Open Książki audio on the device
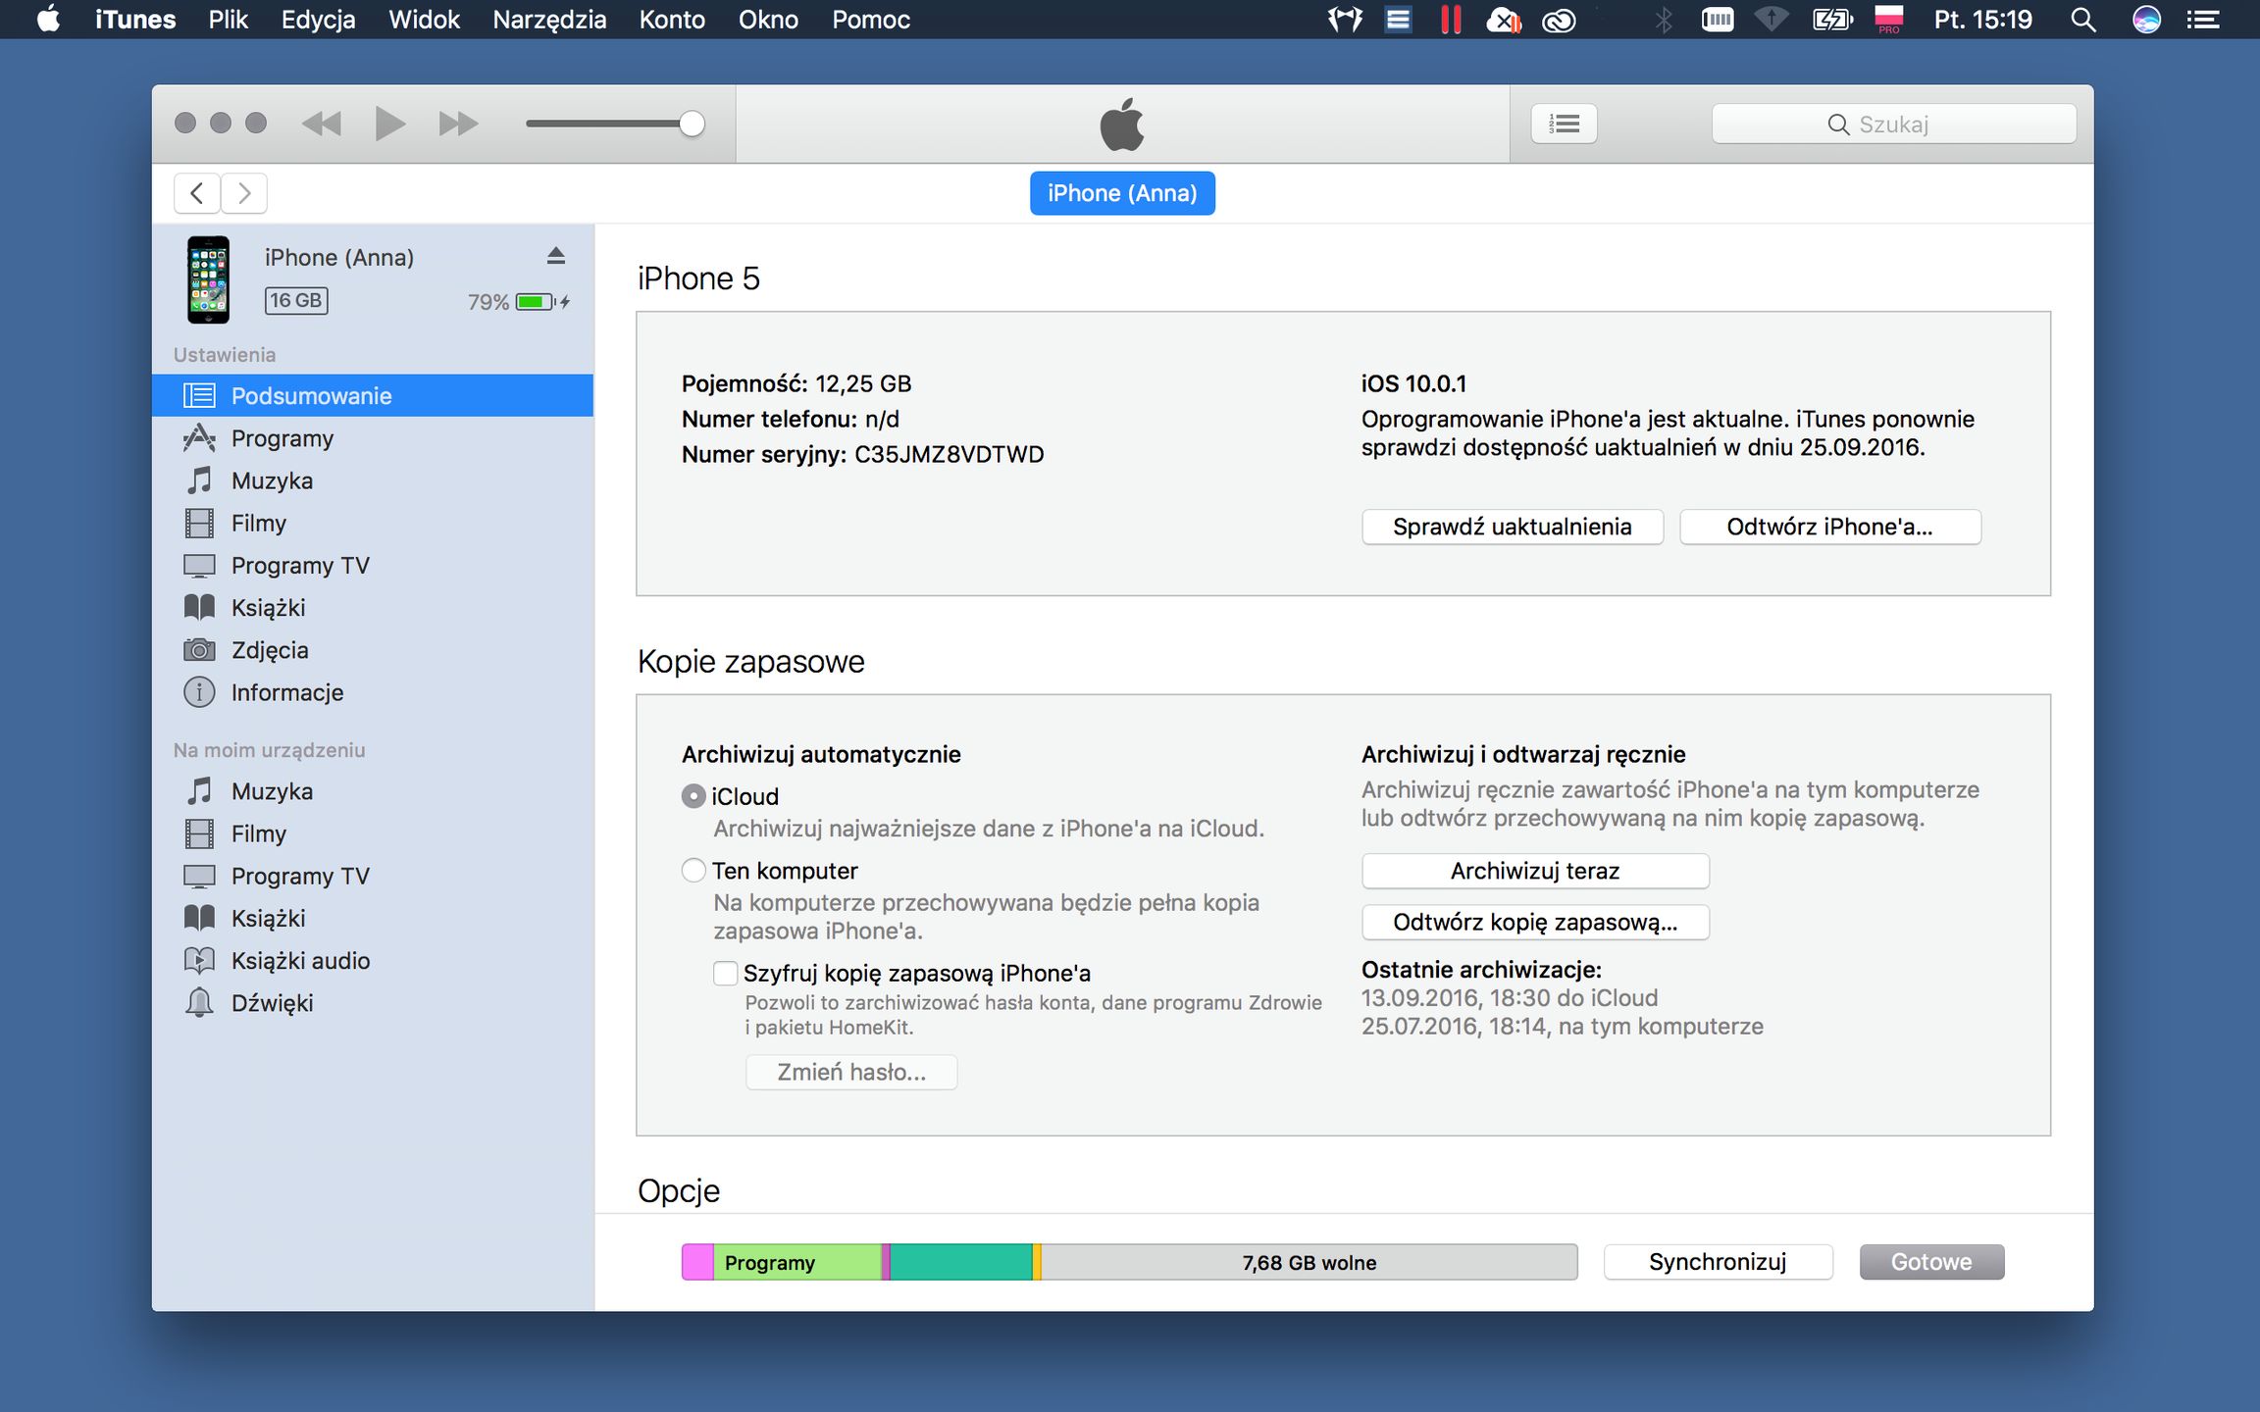The image size is (2260, 1412). [299, 961]
